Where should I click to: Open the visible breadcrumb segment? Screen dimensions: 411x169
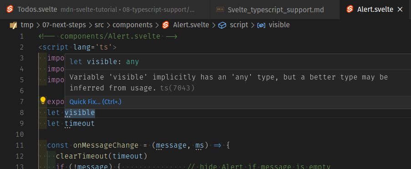coord(279,25)
